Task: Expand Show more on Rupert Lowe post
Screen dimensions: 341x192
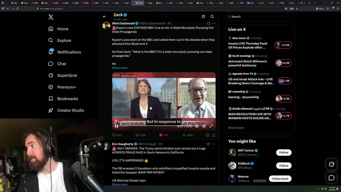Action: (120, 68)
